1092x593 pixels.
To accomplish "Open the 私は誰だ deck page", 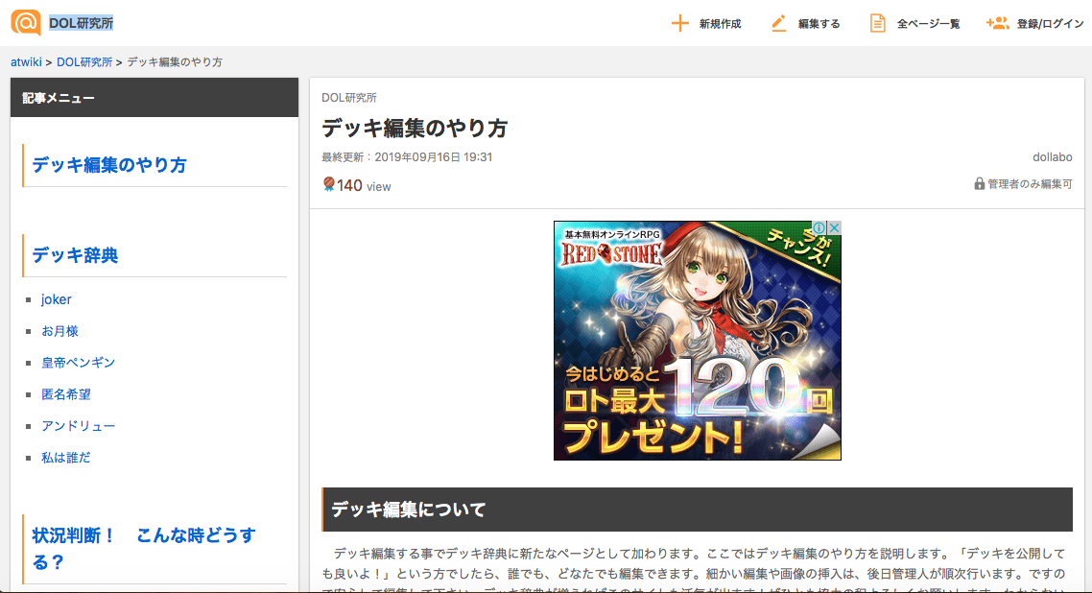I will click(66, 458).
